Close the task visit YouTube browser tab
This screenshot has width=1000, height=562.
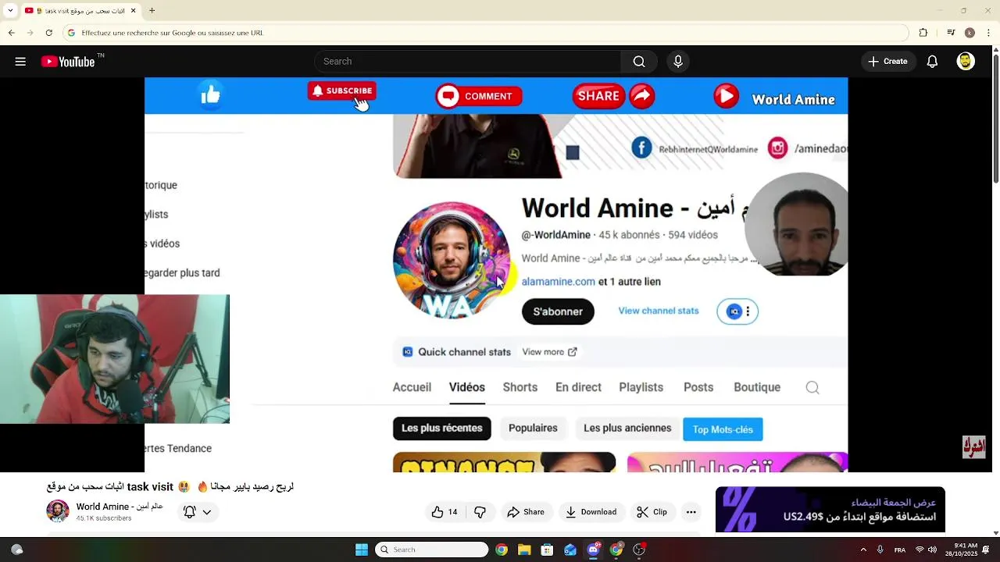133,11
